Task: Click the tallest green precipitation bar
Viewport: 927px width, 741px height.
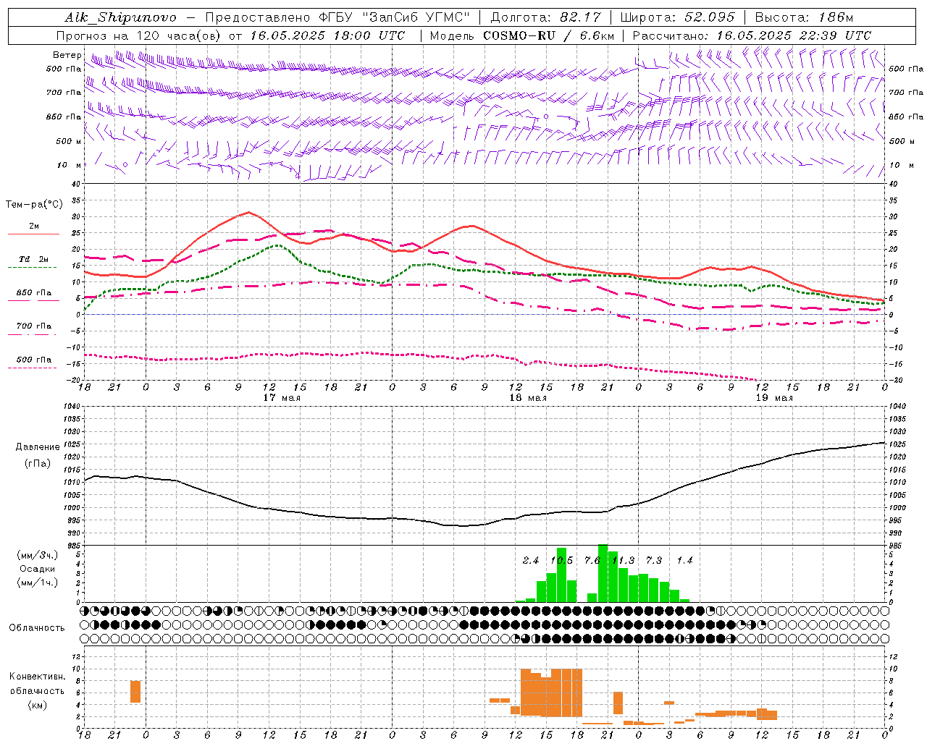Action: click(x=603, y=573)
